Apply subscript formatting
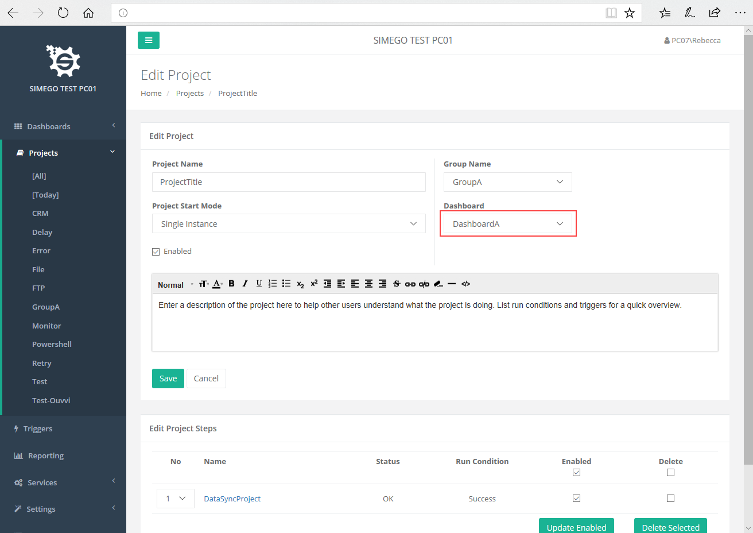Image resolution: width=753 pixels, height=533 pixels. tap(300, 284)
